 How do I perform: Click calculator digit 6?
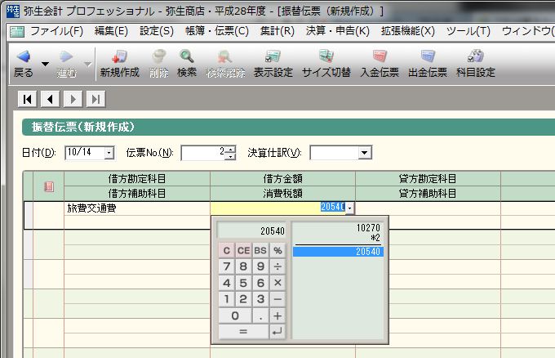pos(260,283)
